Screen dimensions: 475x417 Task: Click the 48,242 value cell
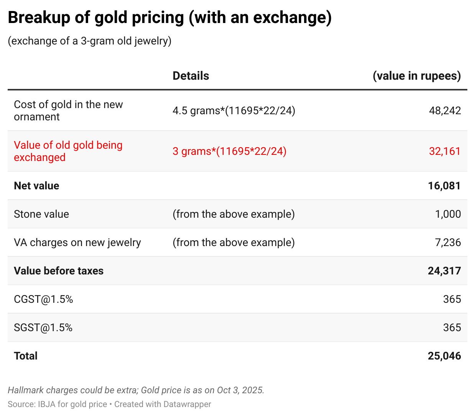point(445,110)
